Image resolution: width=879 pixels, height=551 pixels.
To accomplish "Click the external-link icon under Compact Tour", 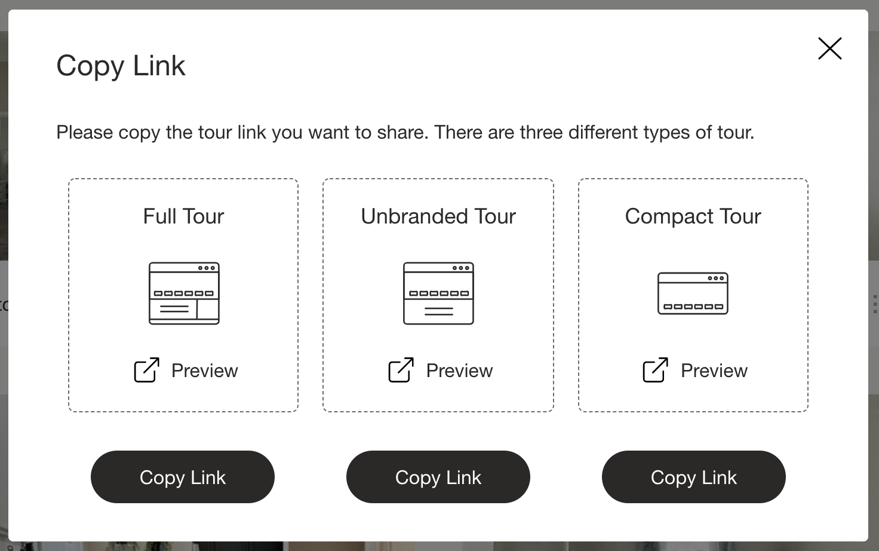I will tap(655, 370).
